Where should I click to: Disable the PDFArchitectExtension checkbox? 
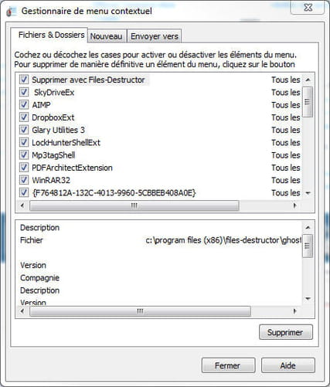click(24, 168)
